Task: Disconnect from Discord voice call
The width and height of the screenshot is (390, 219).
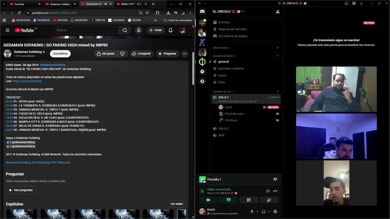Action: (275, 191)
